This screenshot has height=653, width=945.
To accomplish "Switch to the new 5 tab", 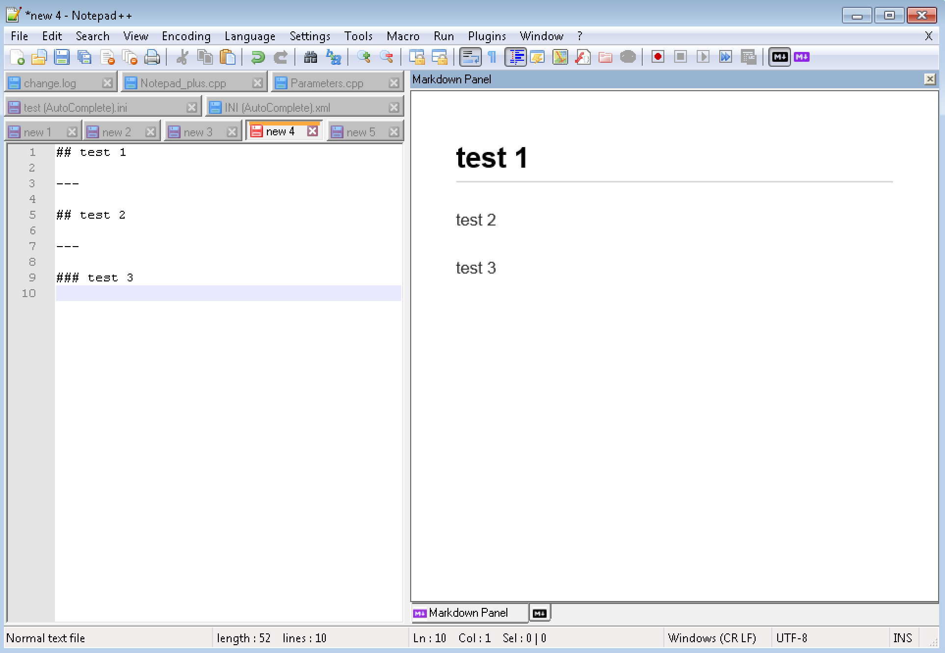I will click(x=366, y=132).
